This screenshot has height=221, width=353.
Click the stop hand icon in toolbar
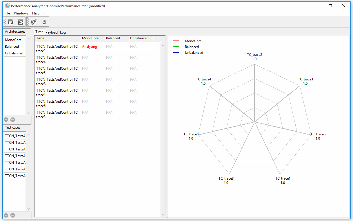[x=44, y=22]
